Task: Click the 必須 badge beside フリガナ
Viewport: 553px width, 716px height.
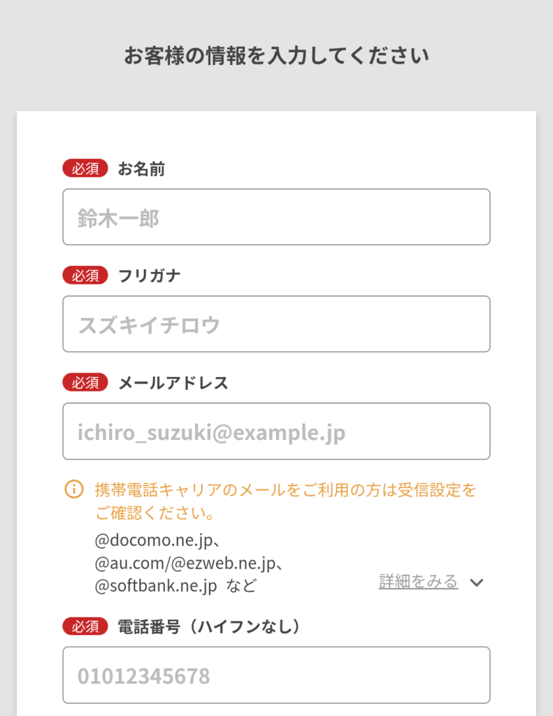Action: click(85, 275)
